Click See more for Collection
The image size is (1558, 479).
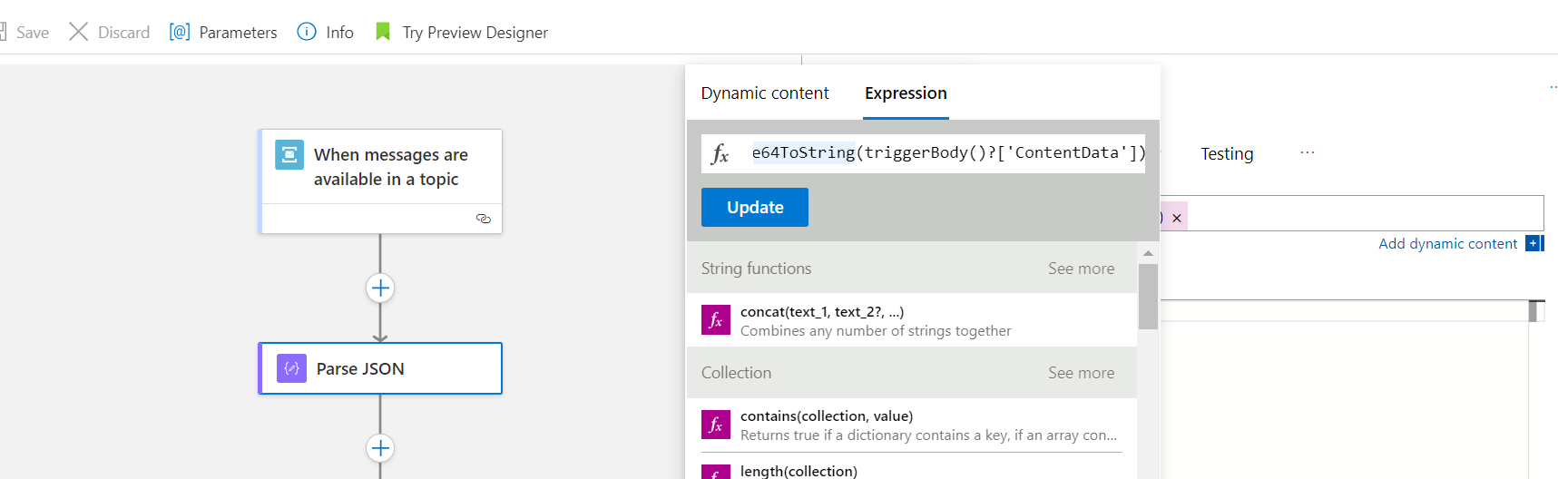(x=1081, y=373)
